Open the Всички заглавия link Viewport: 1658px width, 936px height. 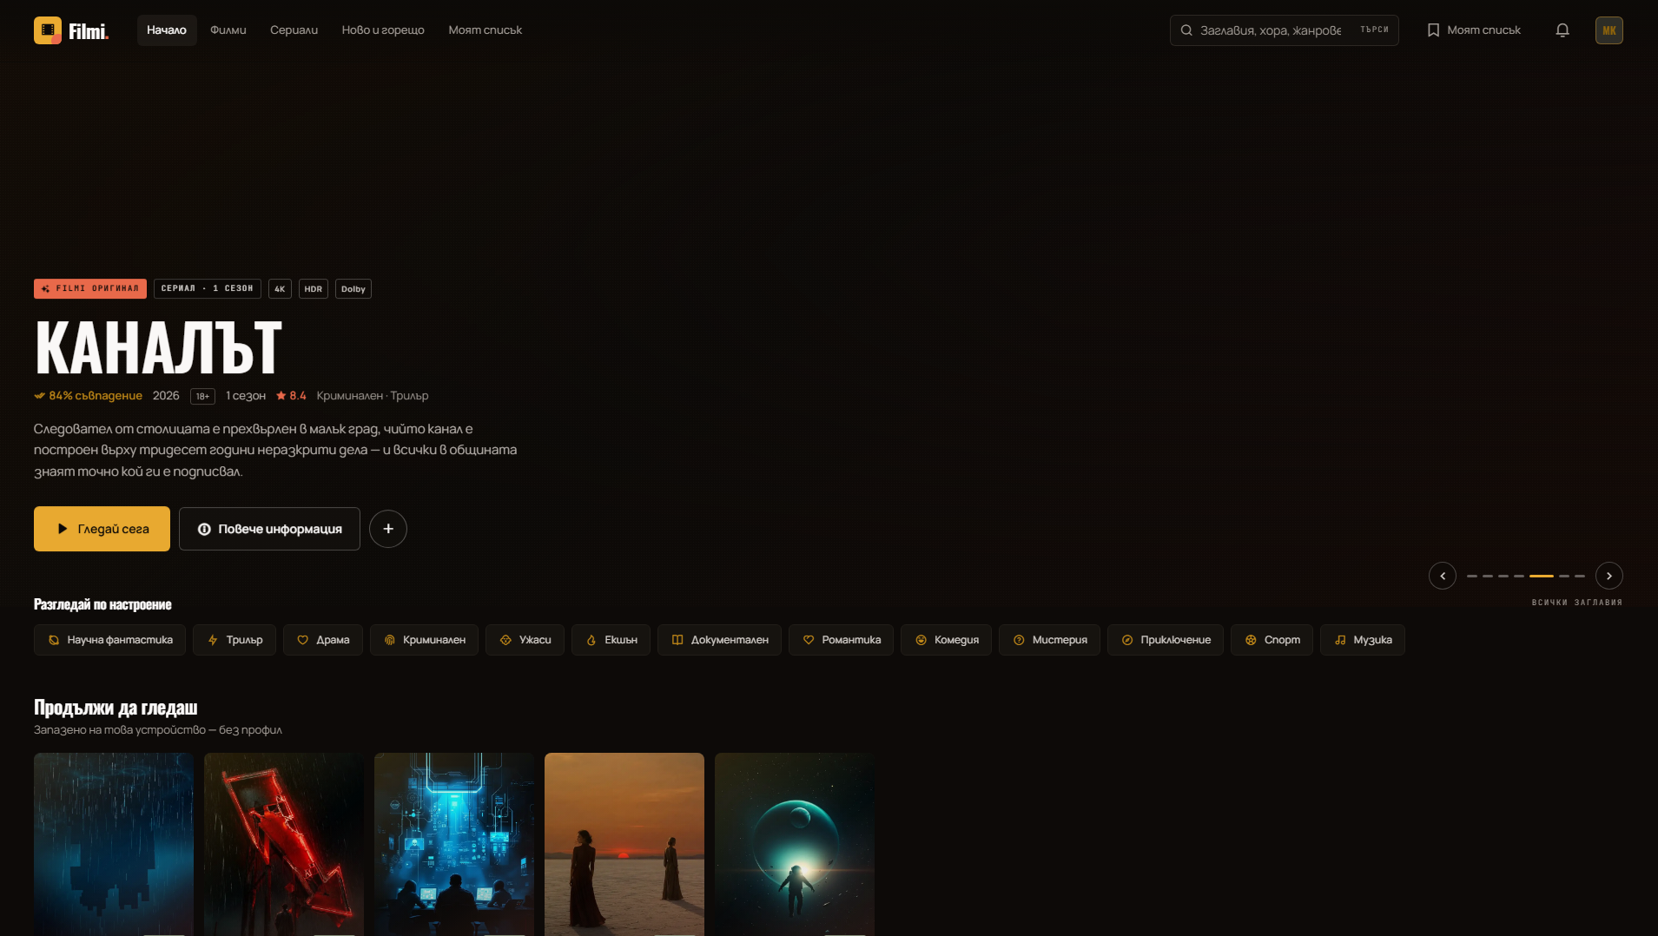point(1577,603)
